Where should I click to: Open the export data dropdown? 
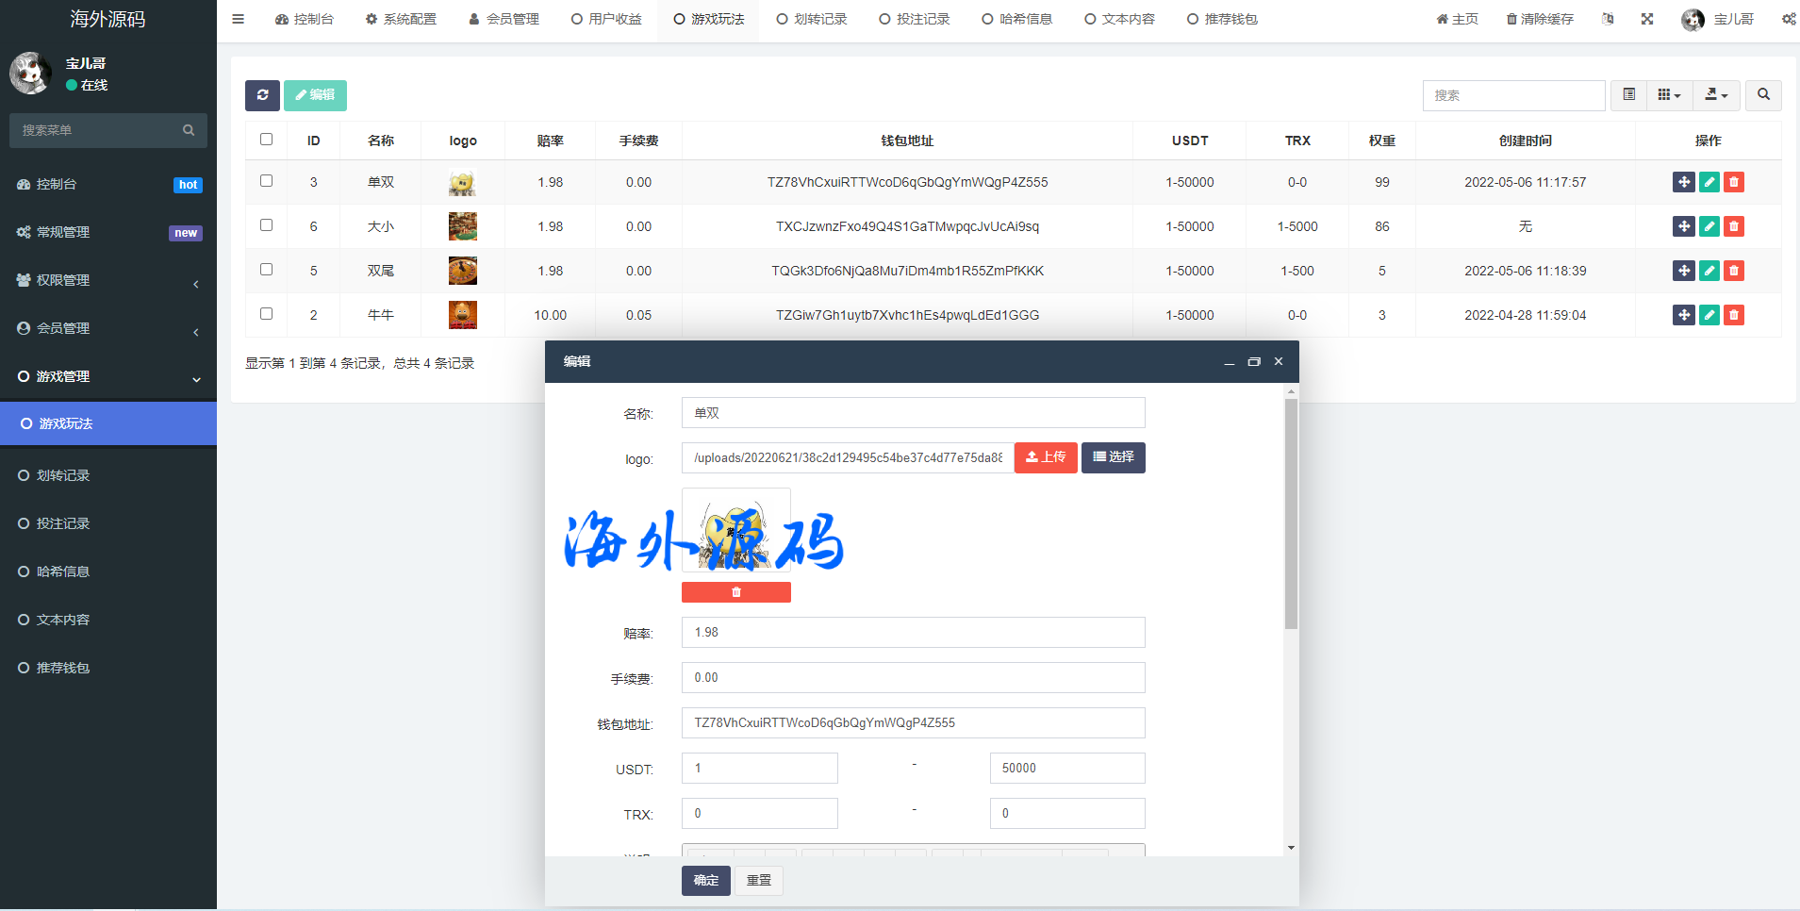click(1716, 95)
